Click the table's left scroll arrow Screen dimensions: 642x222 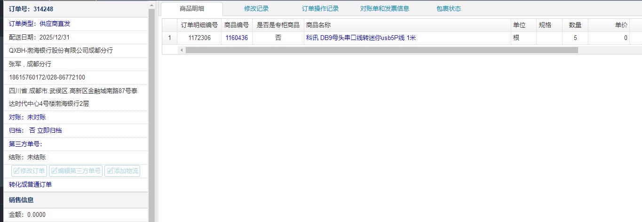click(182, 50)
